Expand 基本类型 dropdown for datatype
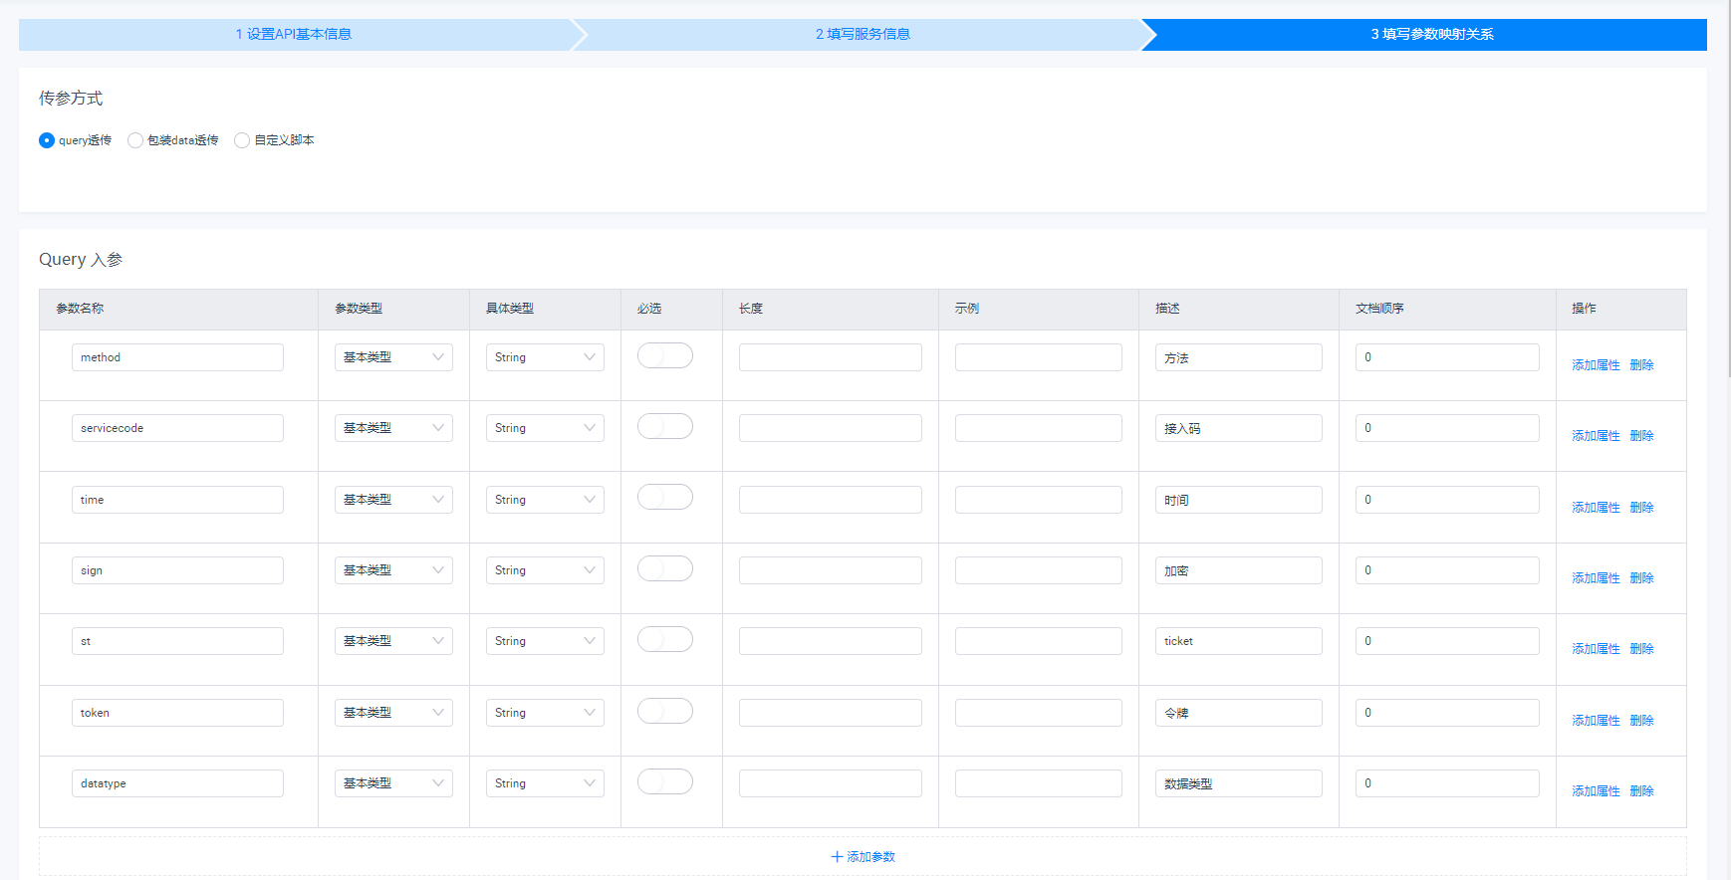Screen dimensions: 1731x880 click(x=393, y=783)
